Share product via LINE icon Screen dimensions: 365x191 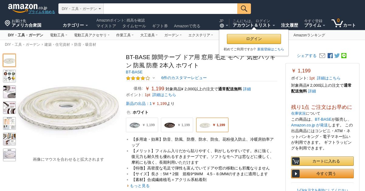[344, 56]
